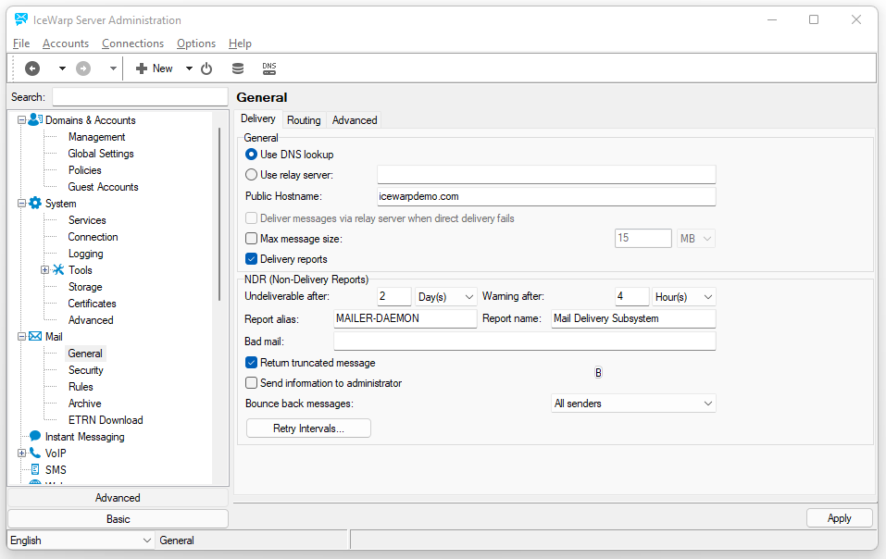Click the Report alias field
886x559 pixels.
(x=406, y=318)
